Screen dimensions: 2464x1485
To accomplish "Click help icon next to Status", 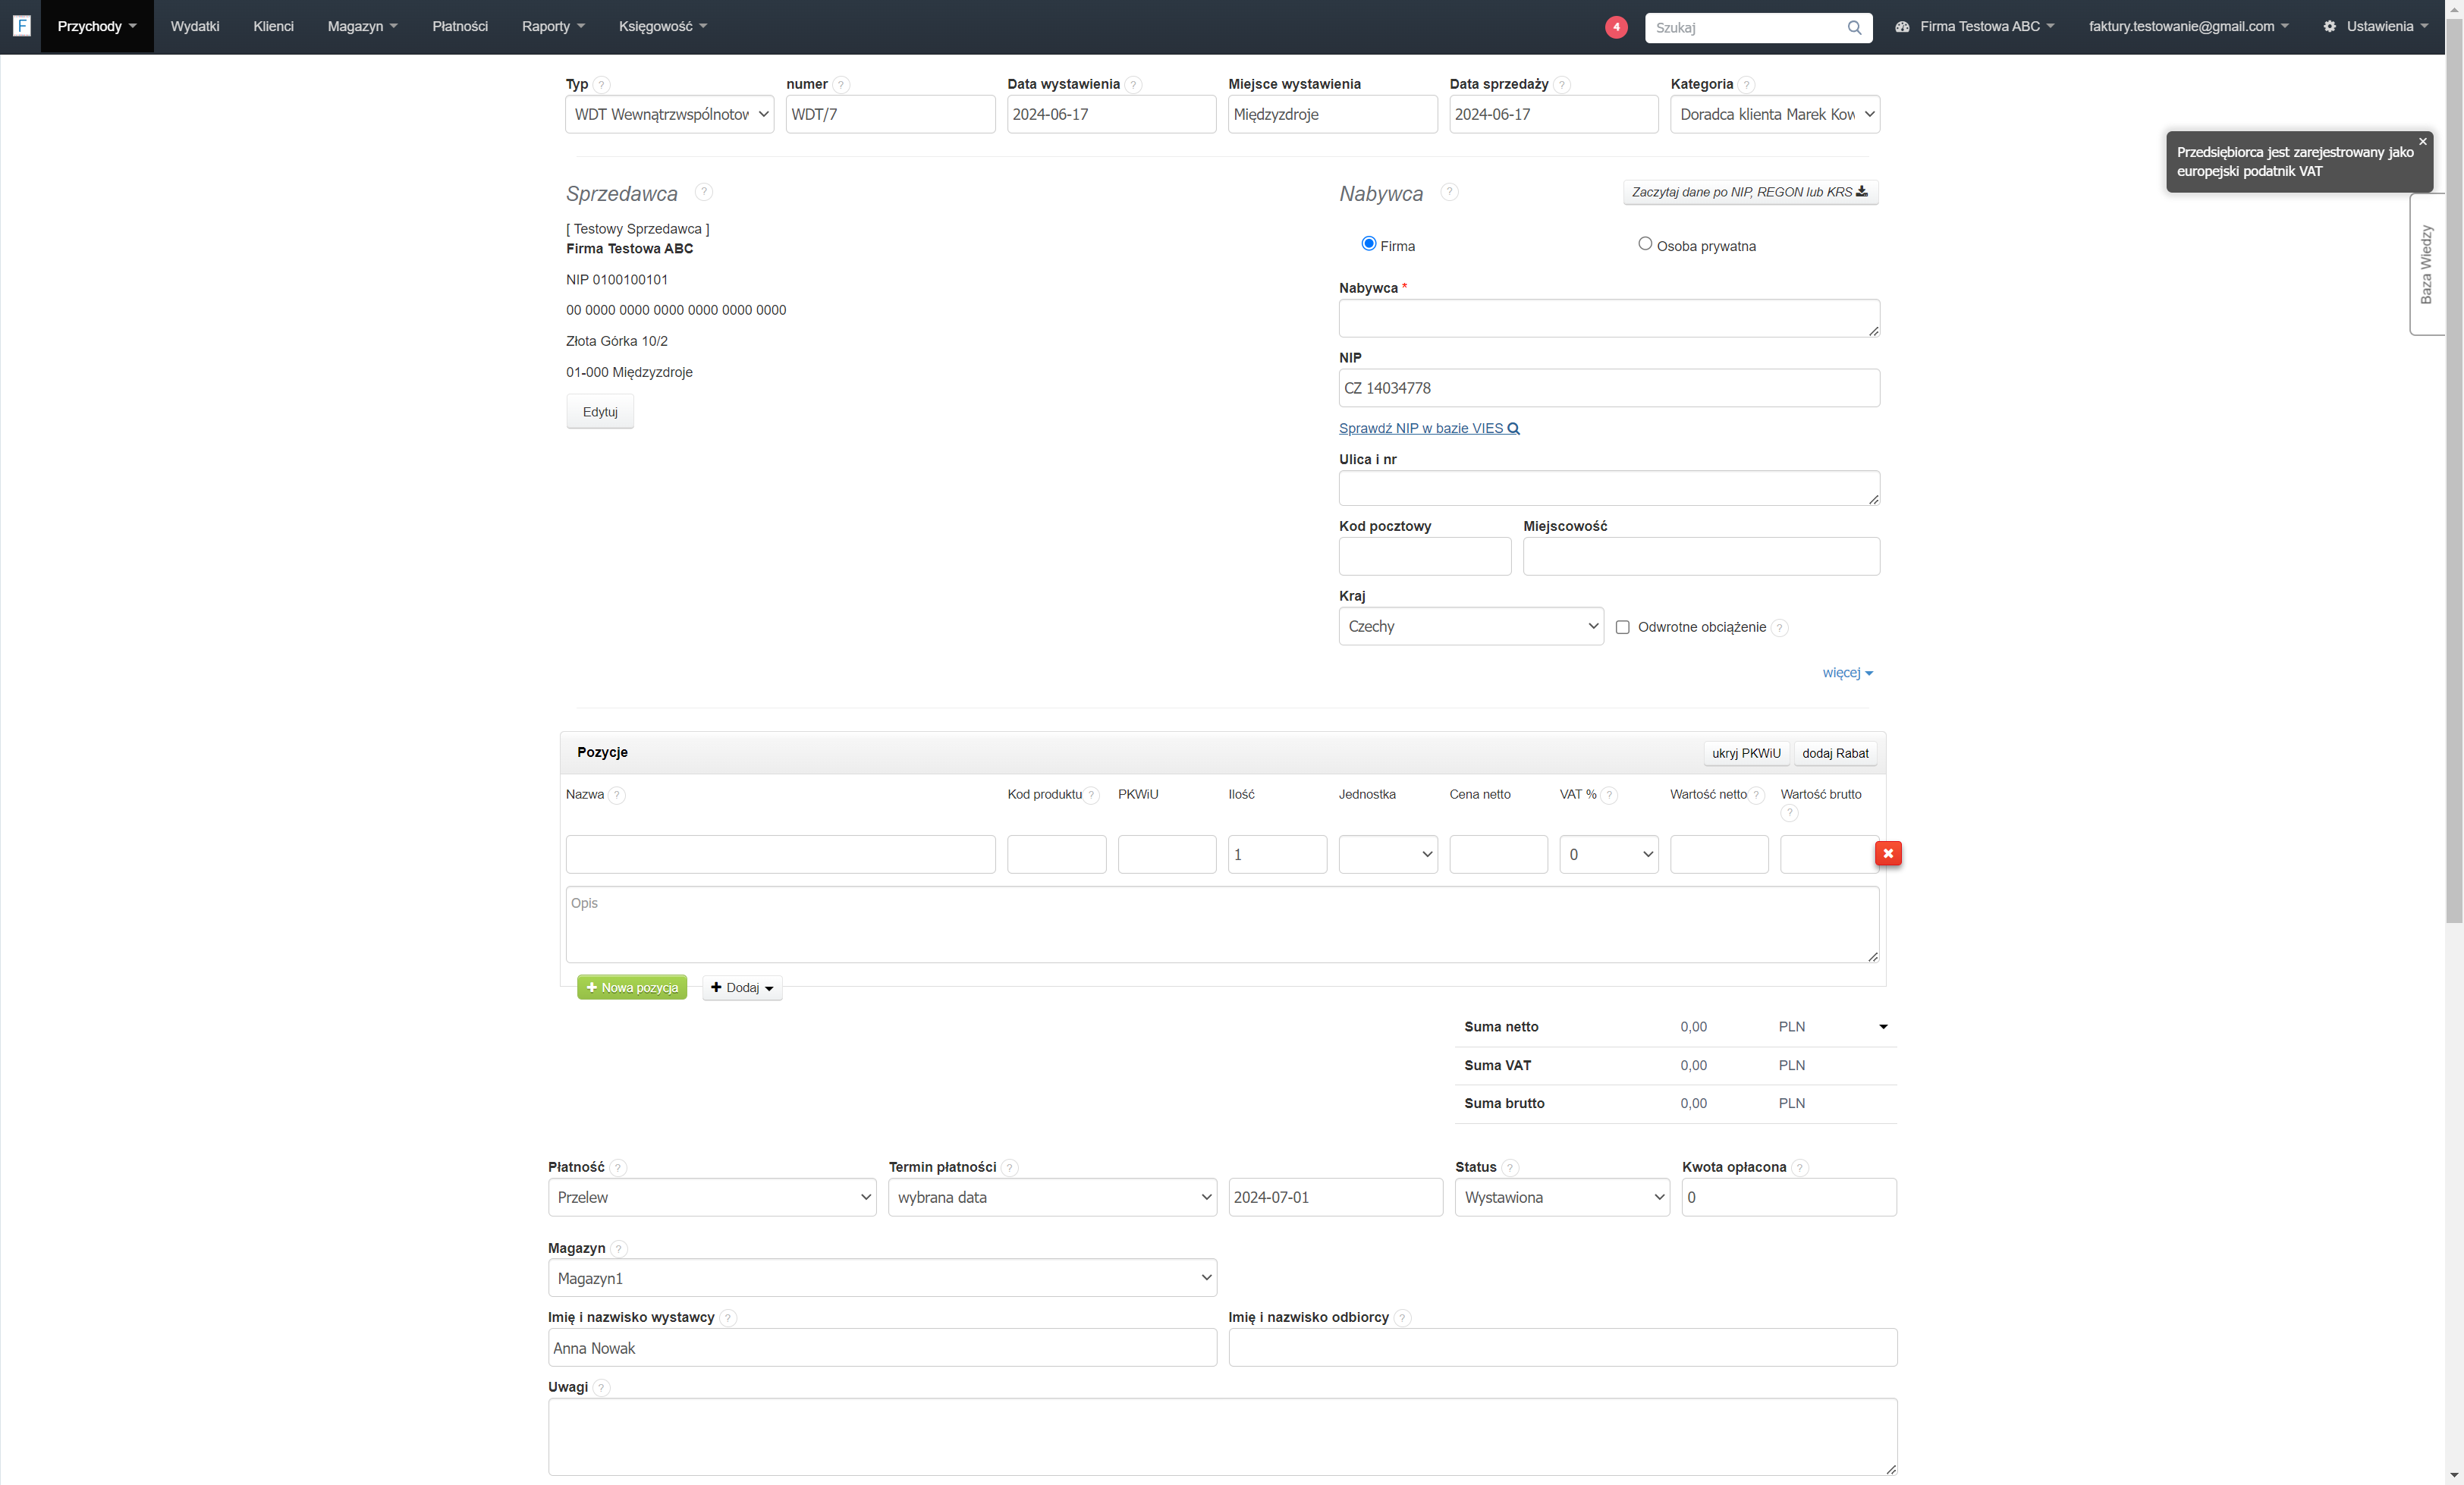I will 1510,1168.
